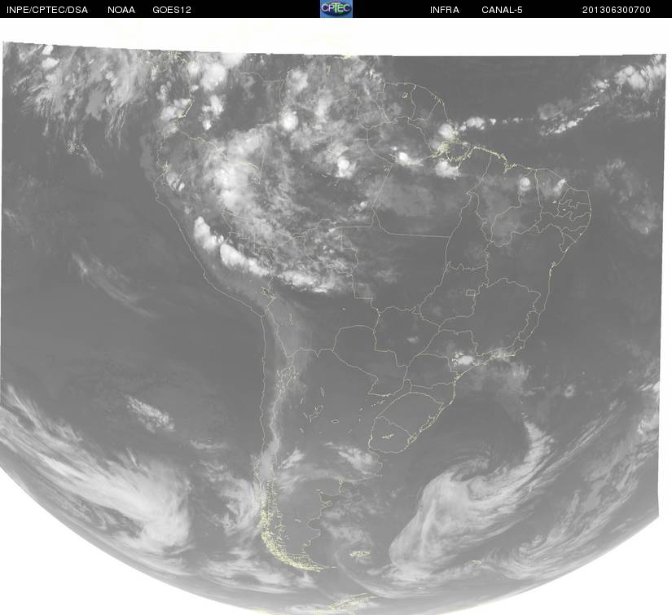
Task: Click the INFRA label in header
Action: point(445,10)
